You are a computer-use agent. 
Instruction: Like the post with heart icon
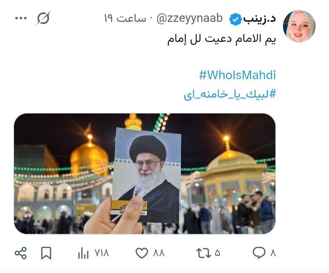pyautogui.click(x=142, y=253)
